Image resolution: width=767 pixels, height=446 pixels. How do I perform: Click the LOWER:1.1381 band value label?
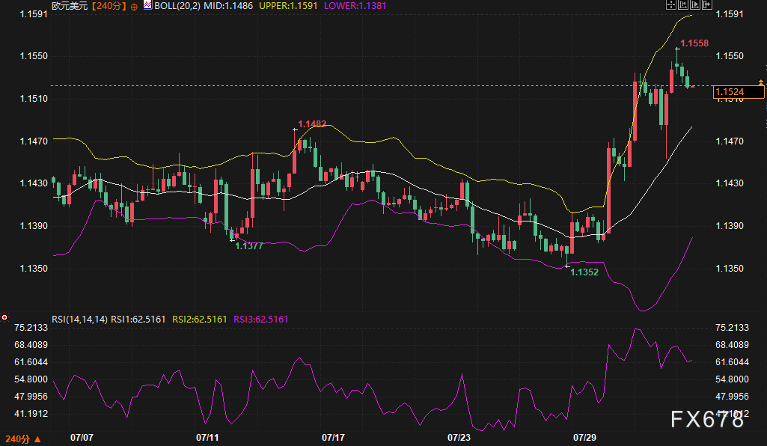(x=355, y=6)
